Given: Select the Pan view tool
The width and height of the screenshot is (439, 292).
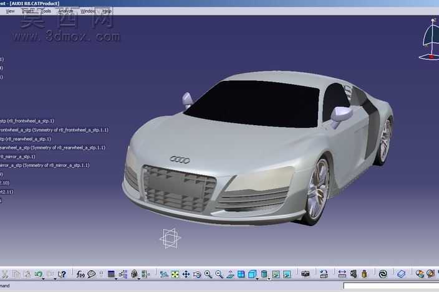Looking at the screenshot, I should click(x=186, y=275).
